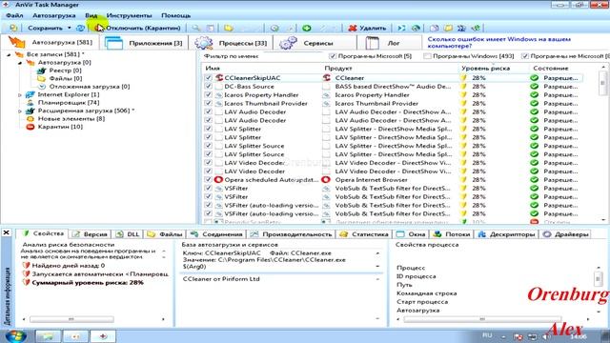Toggle Opera scheduled Autoupdate checkbox
The width and height of the screenshot is (610, 343).
(x=209, y=180)
